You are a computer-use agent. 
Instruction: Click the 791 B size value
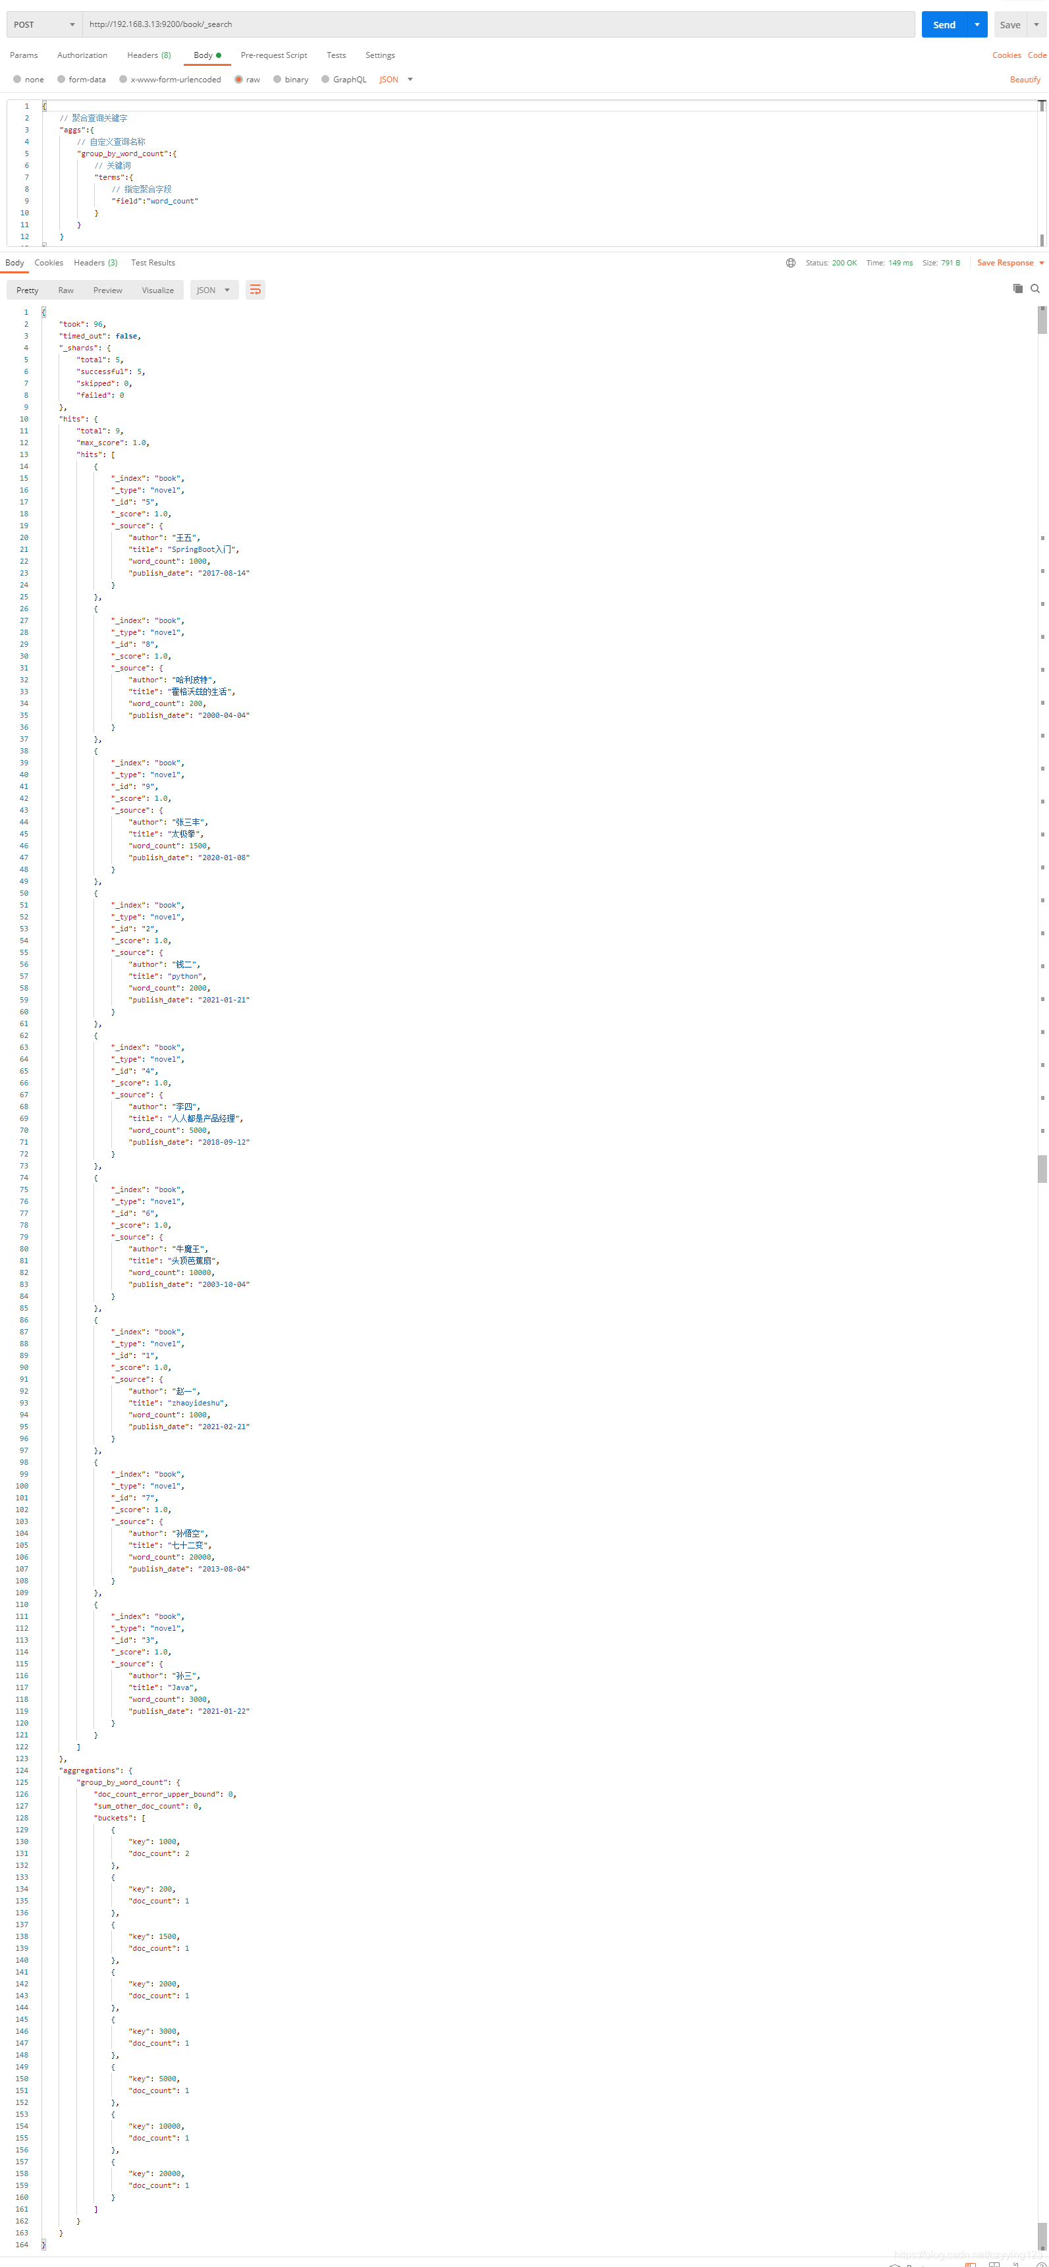(x=950, y=262)
